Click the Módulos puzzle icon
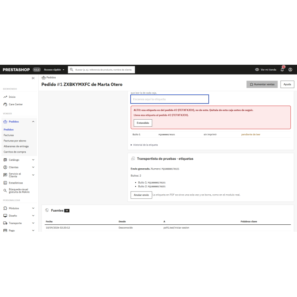This screenshot has height=297, width=297. click(x=5, y=208)
